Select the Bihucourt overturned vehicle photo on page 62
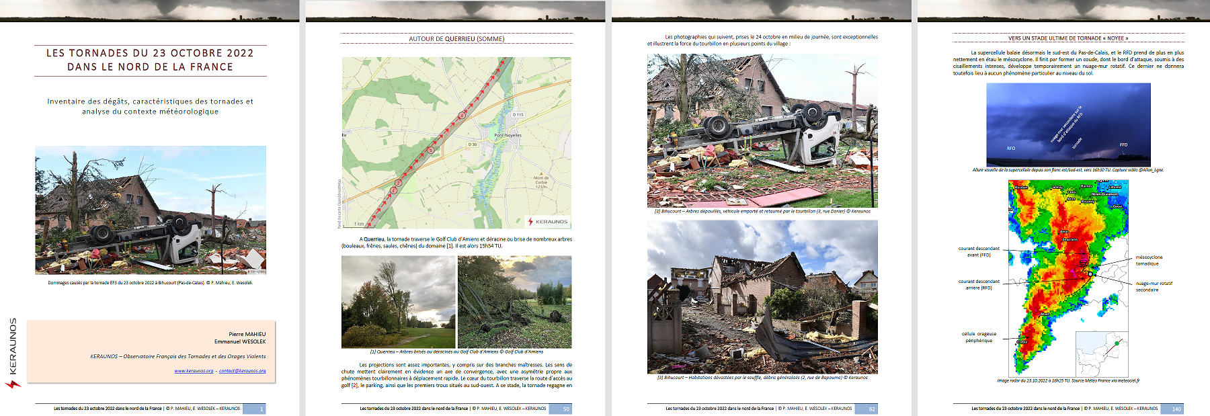Image resolution: width=1210 pixels, height=416 pixels. [762, 130]
